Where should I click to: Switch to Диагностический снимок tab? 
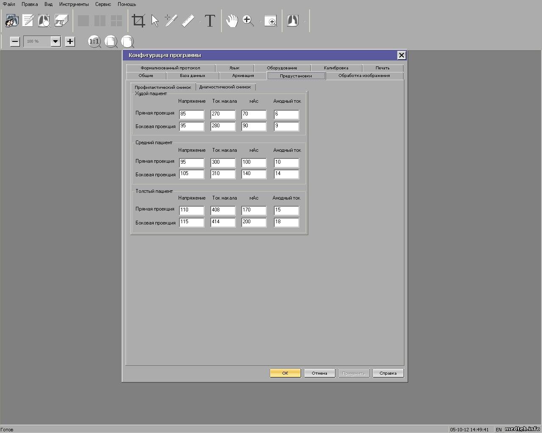pos(225,87)
